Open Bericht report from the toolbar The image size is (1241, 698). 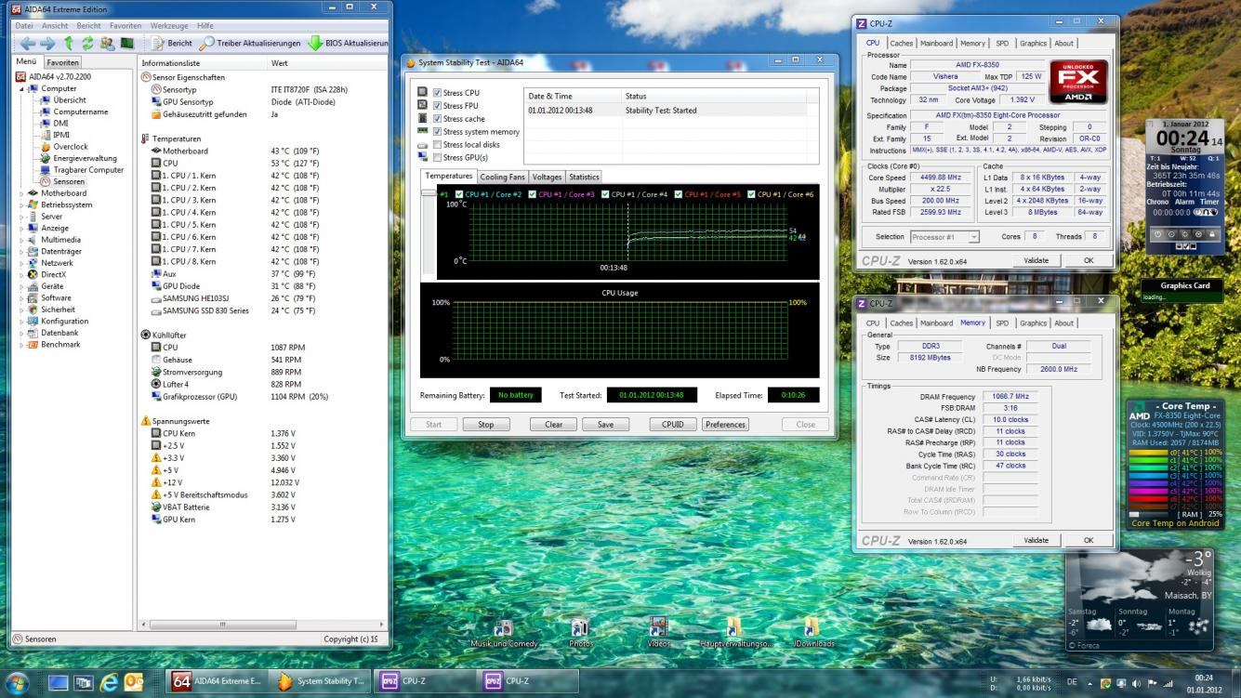click(171, 43)
